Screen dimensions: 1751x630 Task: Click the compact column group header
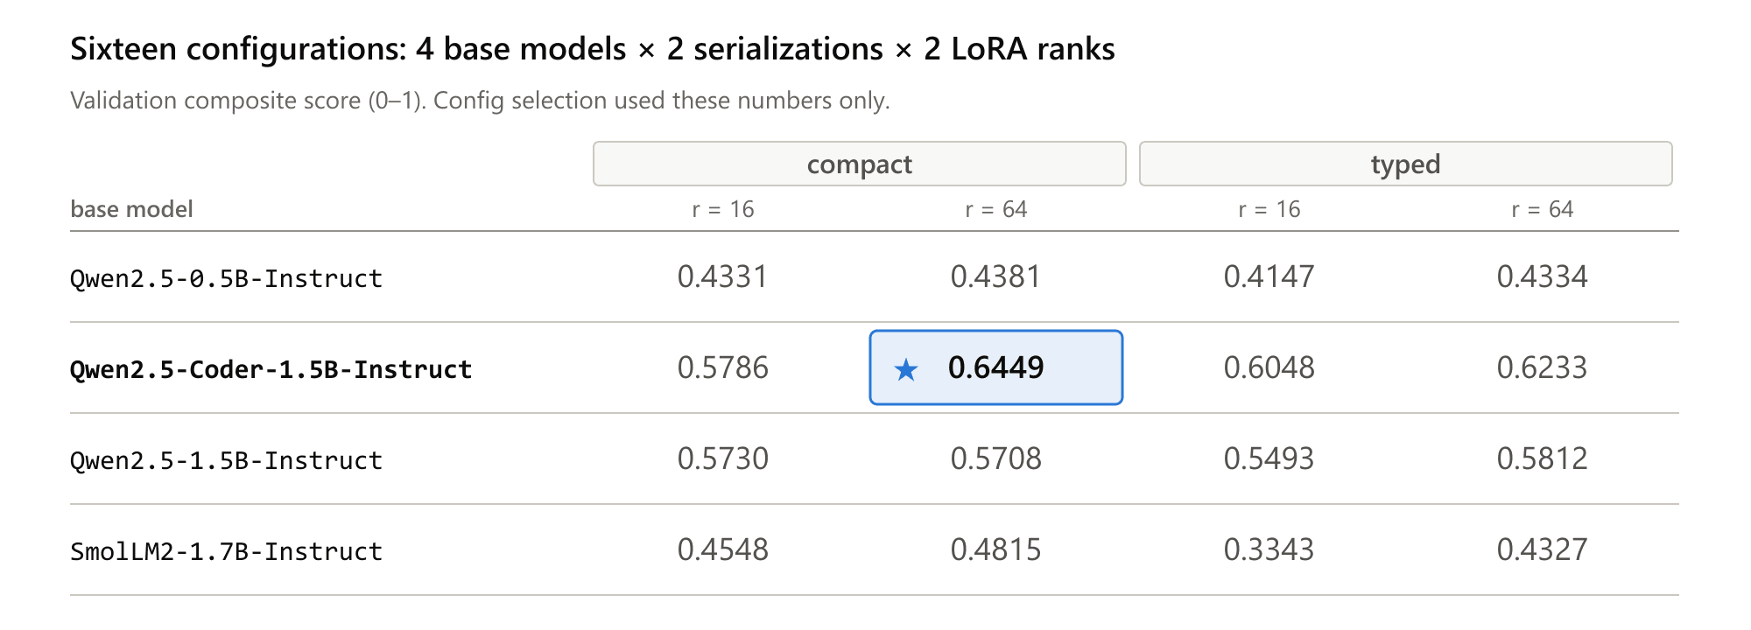(x=860, y=164)
